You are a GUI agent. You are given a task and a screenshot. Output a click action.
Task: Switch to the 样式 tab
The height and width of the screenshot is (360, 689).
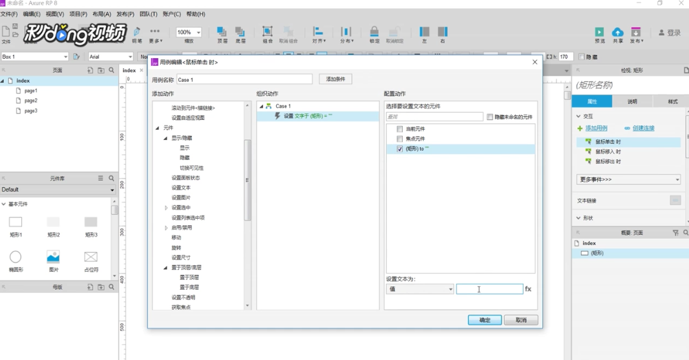673,101
